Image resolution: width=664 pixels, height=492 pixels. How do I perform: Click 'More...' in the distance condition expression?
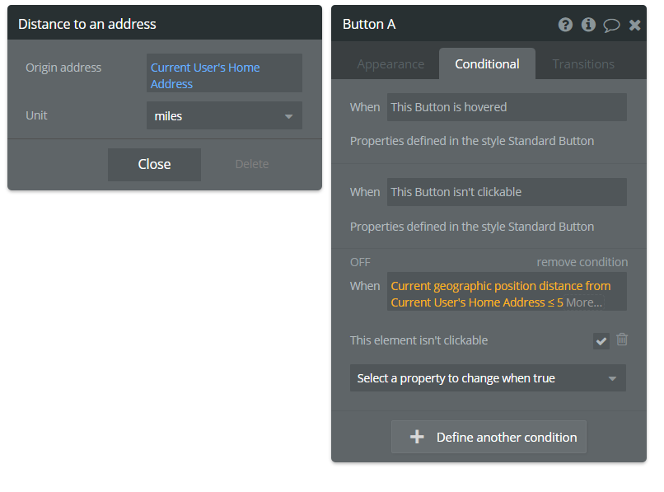pos(584,302)
